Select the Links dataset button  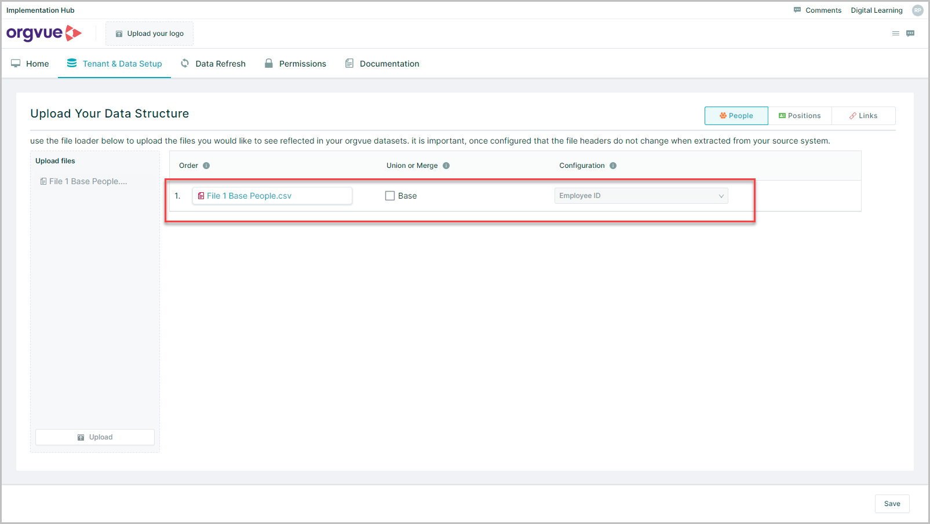point(863,116)
